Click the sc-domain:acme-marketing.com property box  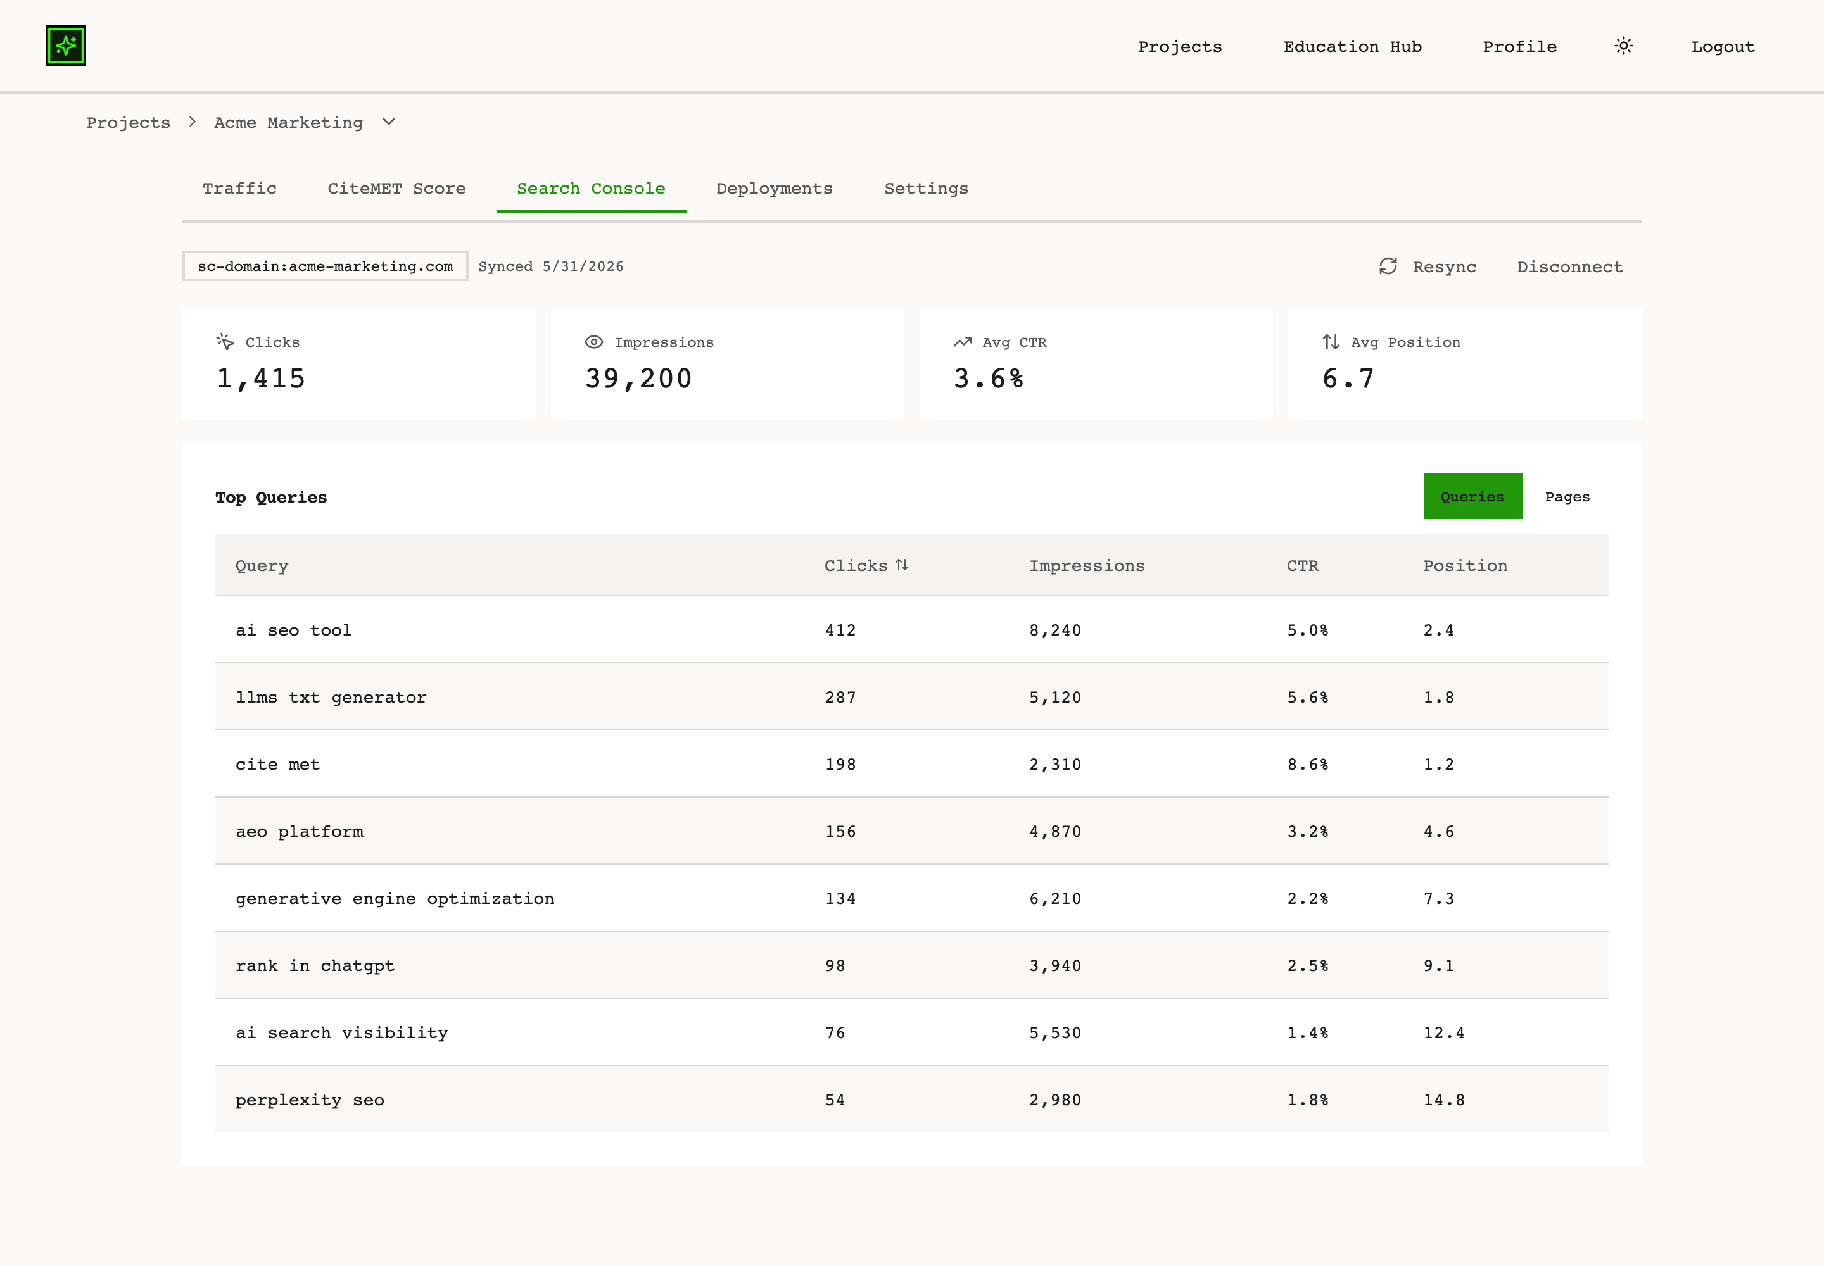[x=326, y=266]
